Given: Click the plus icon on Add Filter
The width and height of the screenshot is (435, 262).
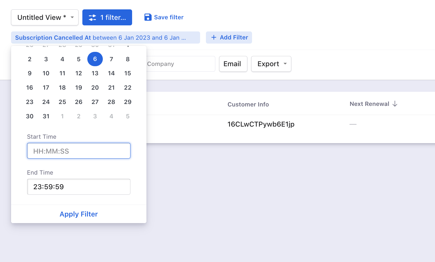Looking at the screenshot, I should click(214, 38).
